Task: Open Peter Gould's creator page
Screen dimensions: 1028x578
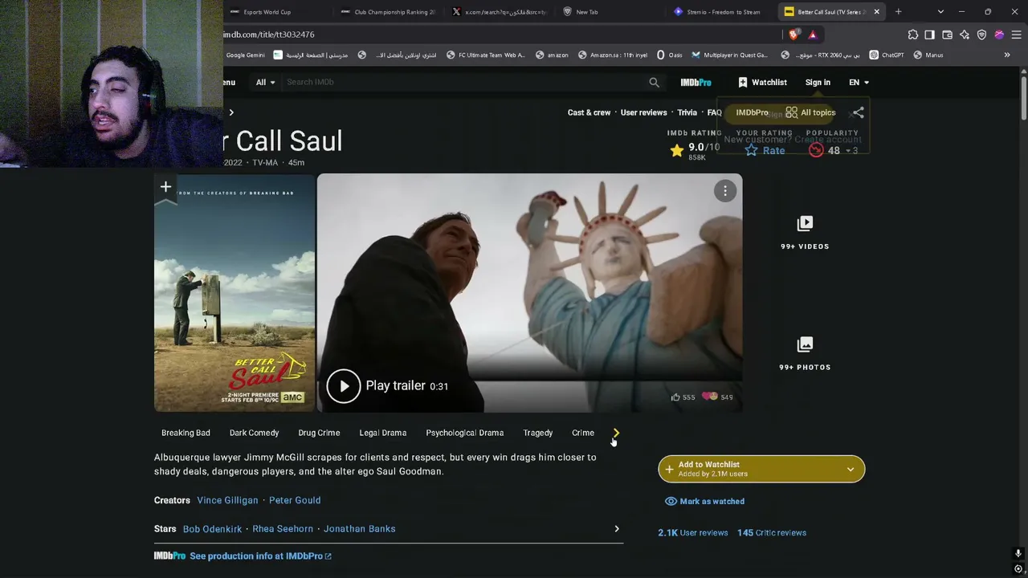Action: click(295, 500)
